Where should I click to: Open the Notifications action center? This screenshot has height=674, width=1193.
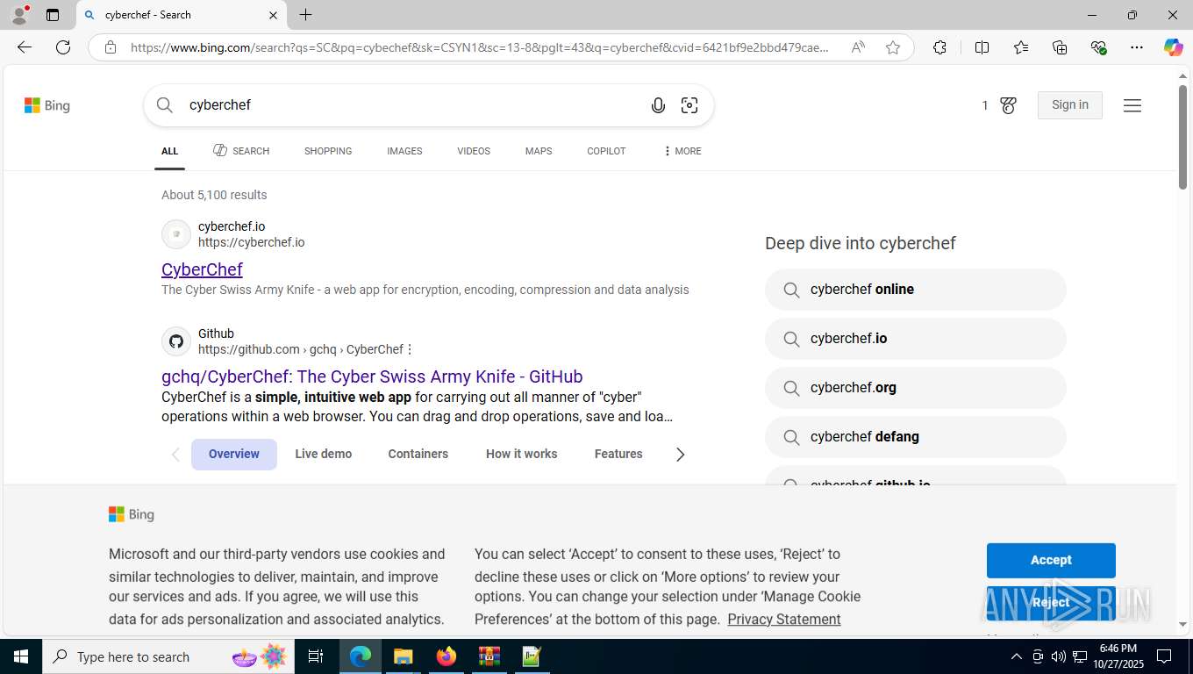(x=1164, y=656)
